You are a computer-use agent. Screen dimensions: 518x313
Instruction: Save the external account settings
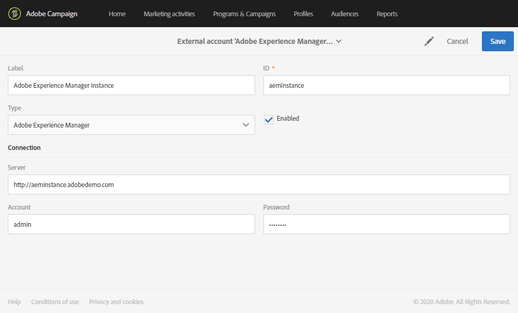(x=497, y=41)
